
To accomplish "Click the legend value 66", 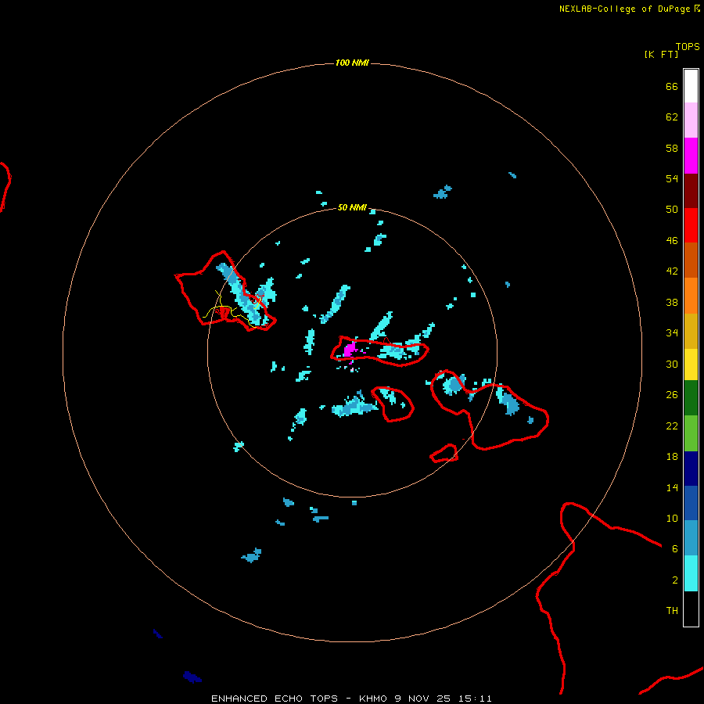I will pyautogui.click(x=672, y=87).
